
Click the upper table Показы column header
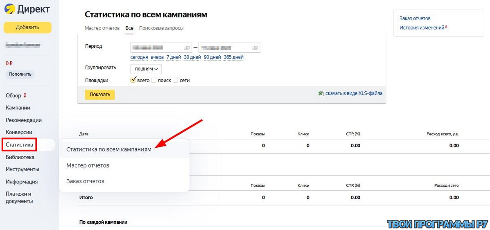pos(258,134)
